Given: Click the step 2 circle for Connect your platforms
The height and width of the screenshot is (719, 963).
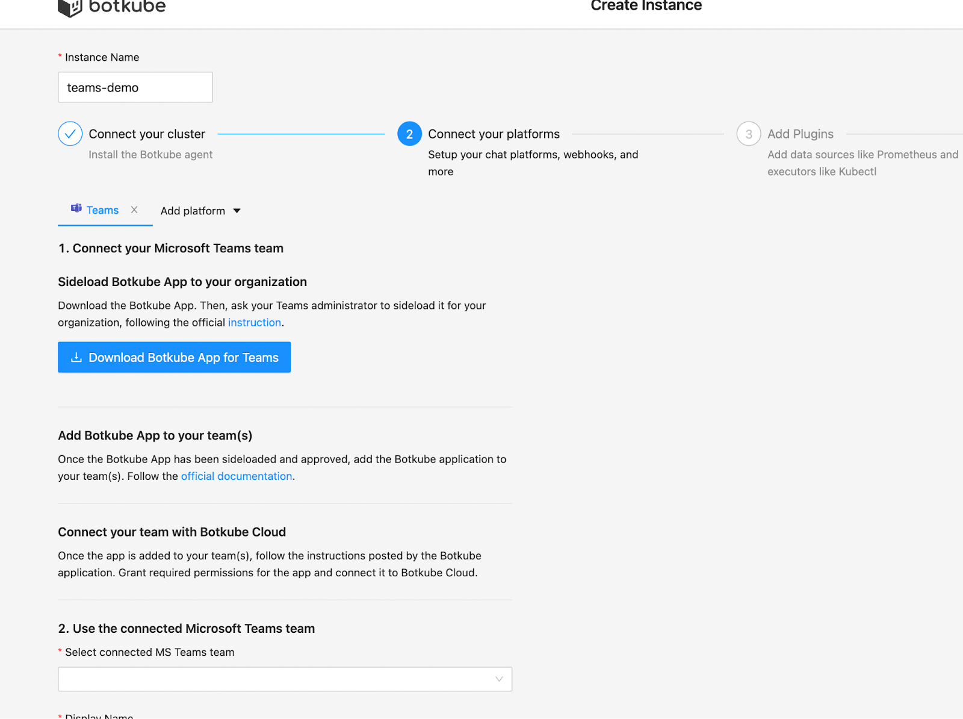Looking at the screenshot, I should (409, 133).
